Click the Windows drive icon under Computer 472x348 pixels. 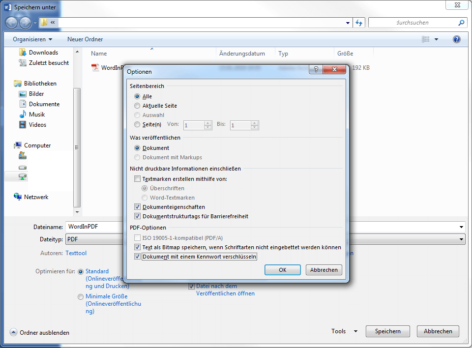(23, 156)
